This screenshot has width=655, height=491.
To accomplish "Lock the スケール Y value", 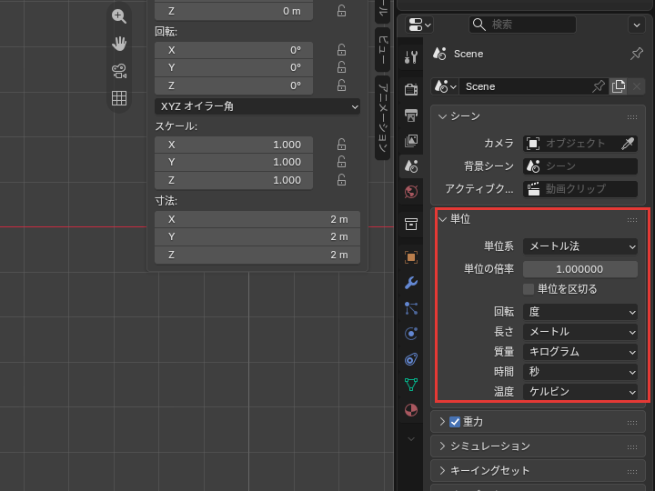I will pos(341,162).
